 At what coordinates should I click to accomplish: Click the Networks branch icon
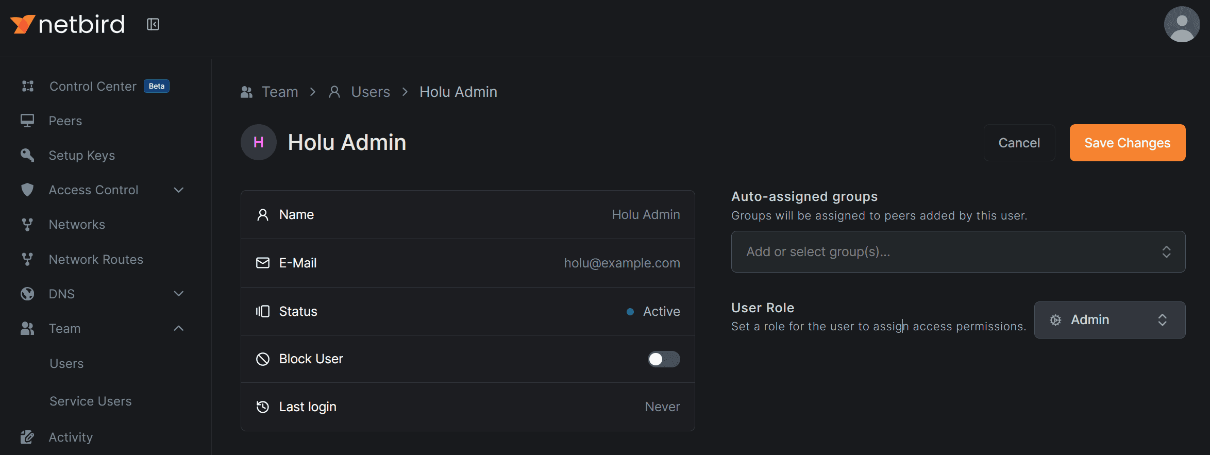click(x=27, y=225)
